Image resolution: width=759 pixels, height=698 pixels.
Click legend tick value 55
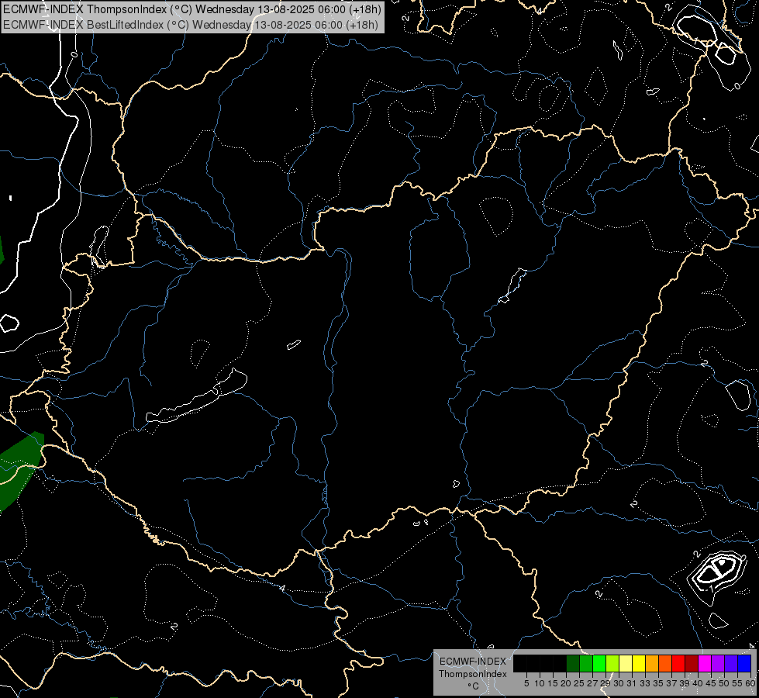click(x=737, y=683)
